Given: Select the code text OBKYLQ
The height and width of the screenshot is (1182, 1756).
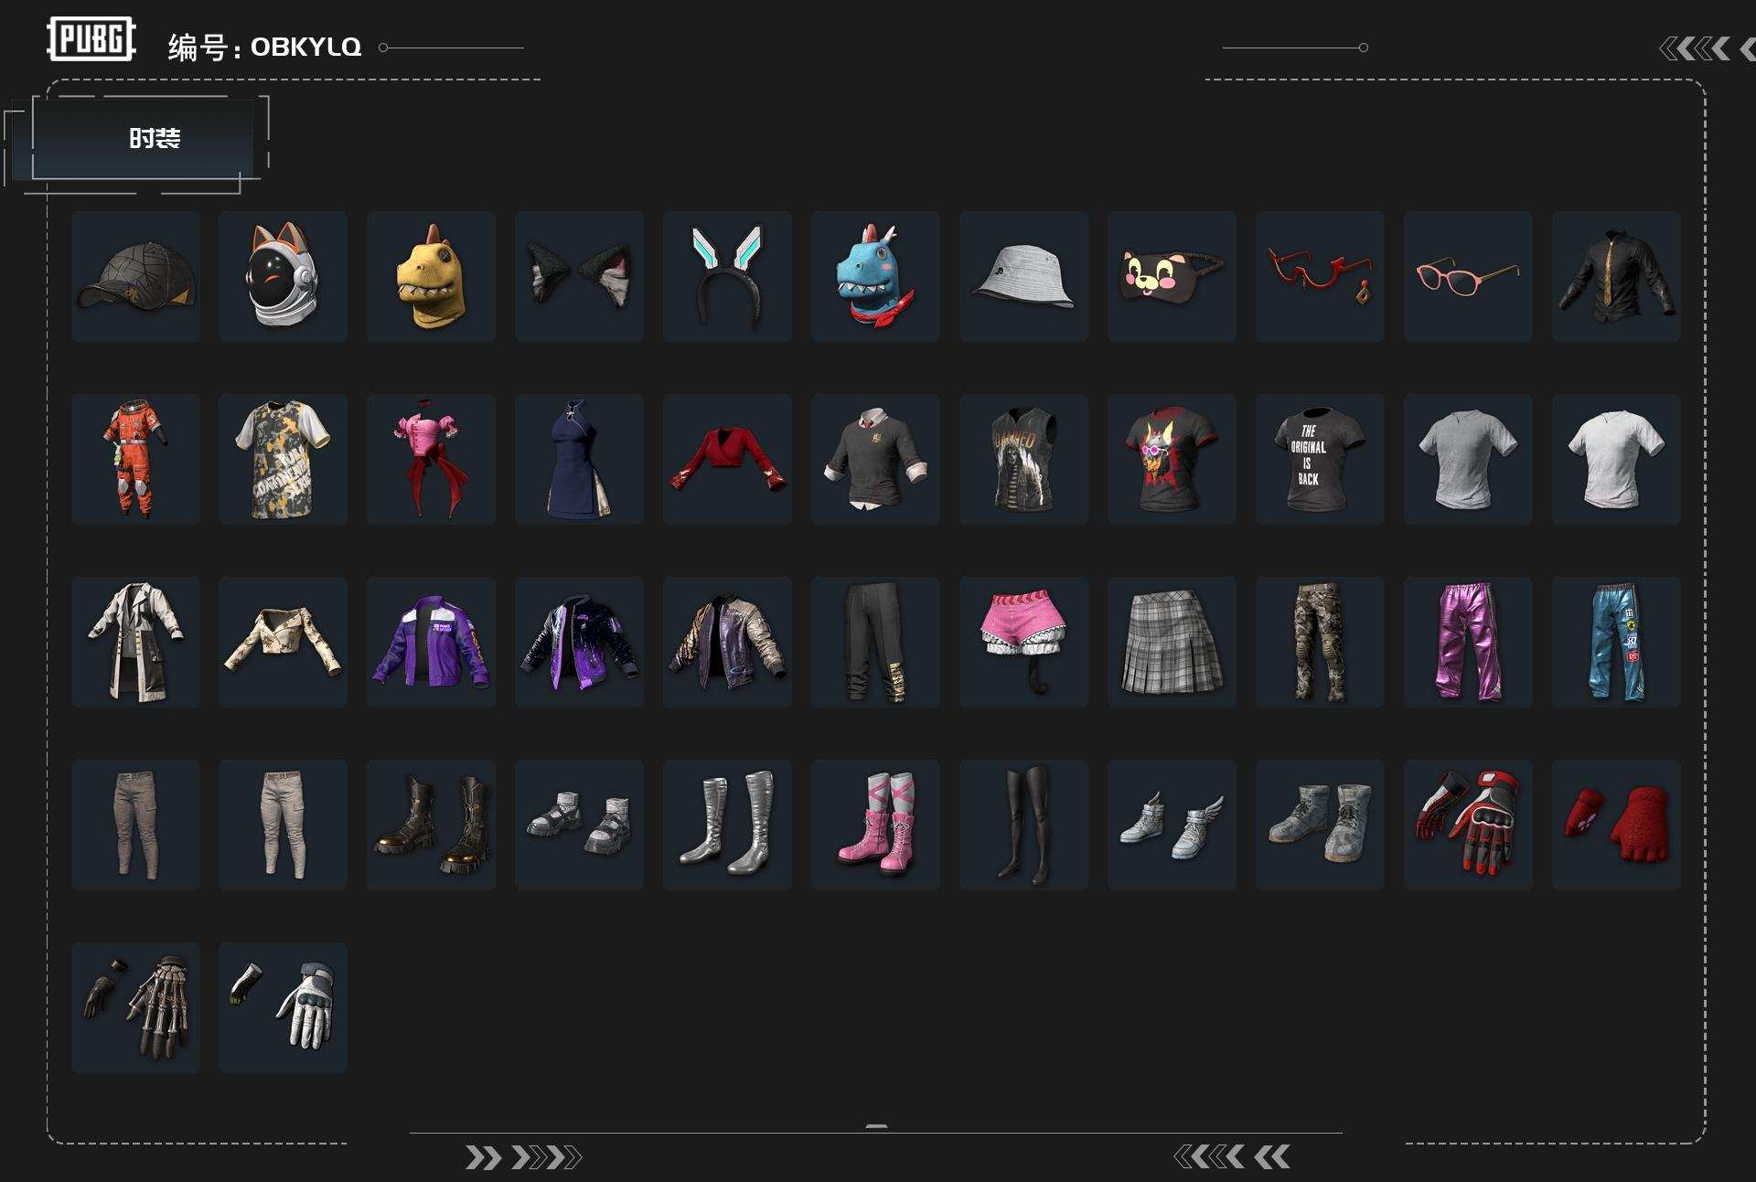Looking at the screenshot, I should pyautogui.click(x=305, y=47).
